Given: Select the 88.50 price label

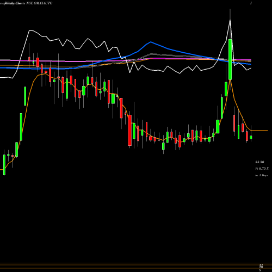Looking at the screenshot, I should click(259, 162).
